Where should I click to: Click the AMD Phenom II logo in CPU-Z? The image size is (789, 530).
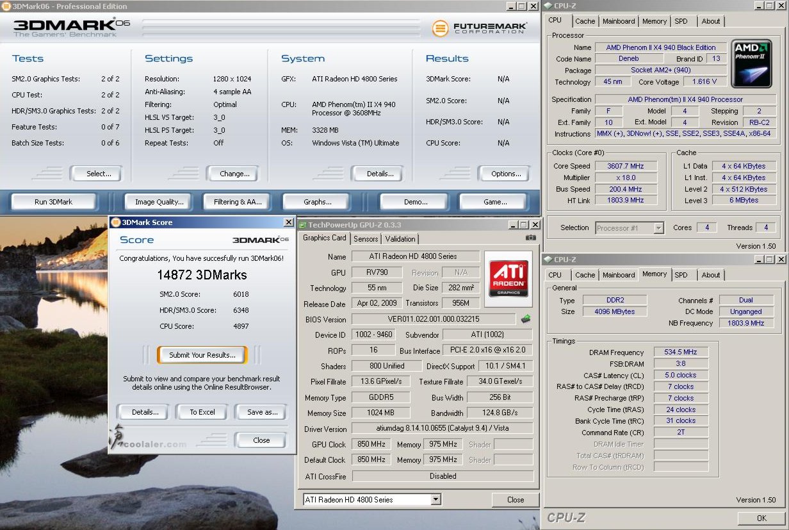[751, 63]
